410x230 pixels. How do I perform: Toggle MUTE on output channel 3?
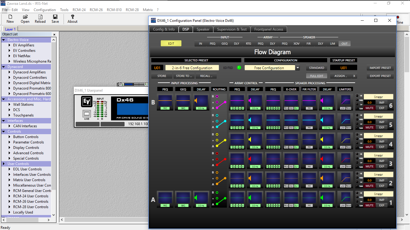pos(369,166)
